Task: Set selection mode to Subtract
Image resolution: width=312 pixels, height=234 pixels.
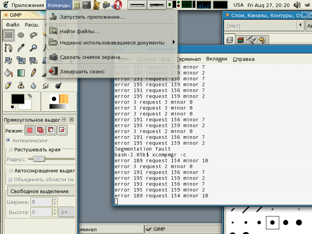Action: pos(51,131)
